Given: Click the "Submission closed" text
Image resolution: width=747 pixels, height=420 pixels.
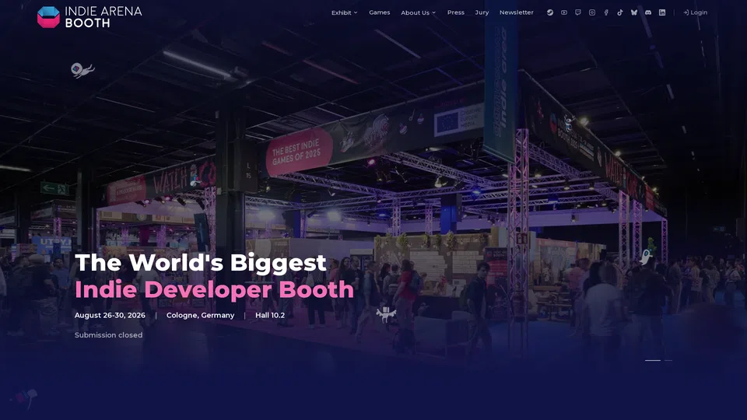Looking at the screenshot, I should pos(109,335).
